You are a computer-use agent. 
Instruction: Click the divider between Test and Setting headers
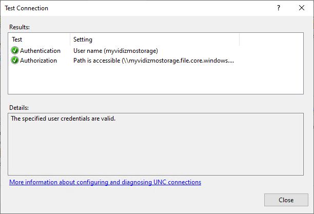click(x=70, y=39)
